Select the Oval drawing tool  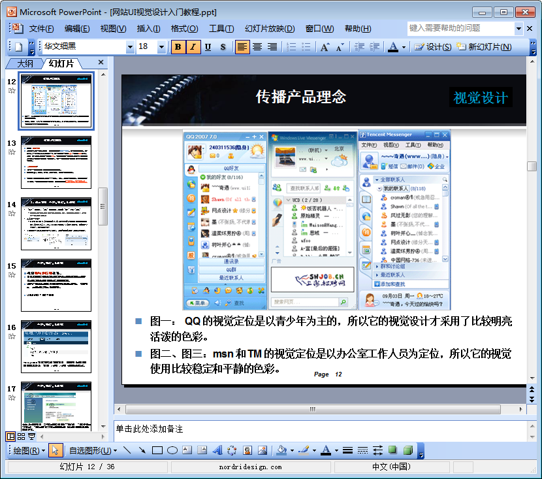point(172,450)
